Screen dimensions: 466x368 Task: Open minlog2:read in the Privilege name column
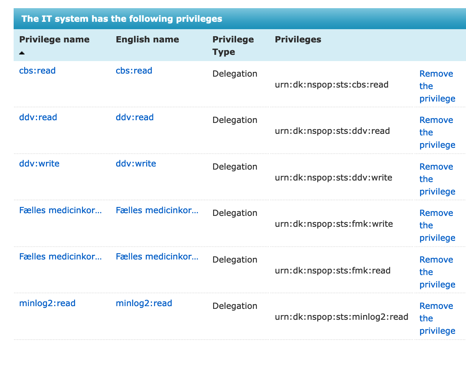47,303
